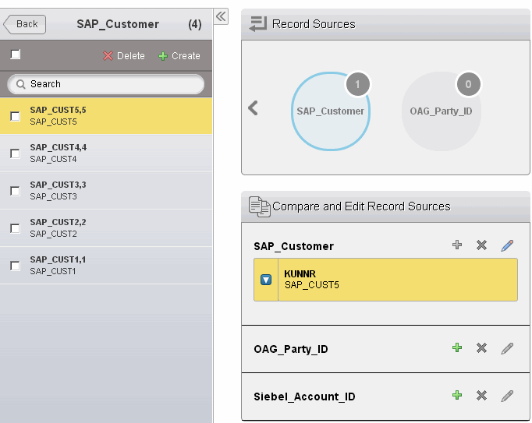The image size is (532, 423).
Task: Click the remove X icon for OAG_Party_ID
Action: click(482, 348)
